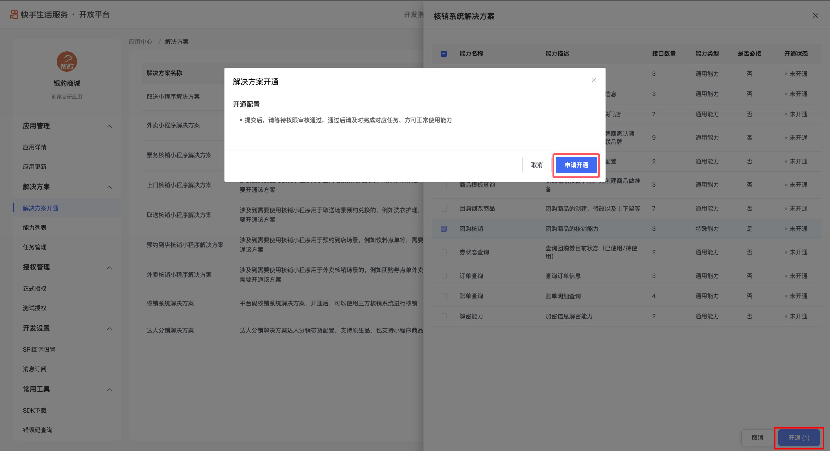Viewport: 830px width, 451px height.
Task: Click 取消 in the 解决方案开通 dialog
Action: (536, 165)
